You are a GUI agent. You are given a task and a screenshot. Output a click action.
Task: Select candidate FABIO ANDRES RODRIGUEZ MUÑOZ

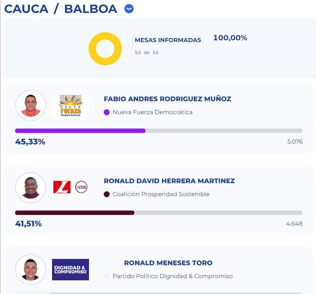[x=168, y=99]
